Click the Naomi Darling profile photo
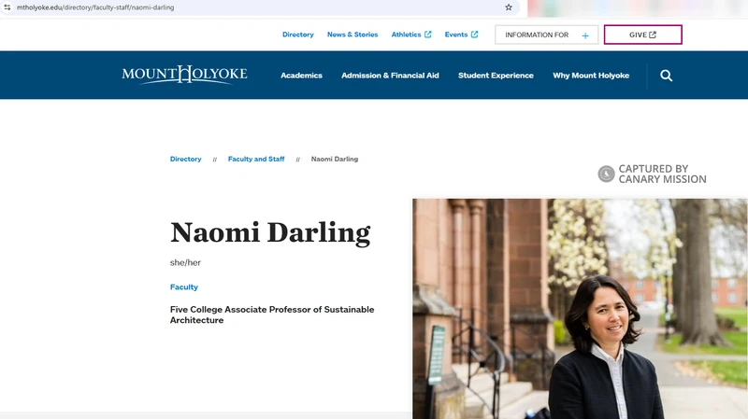Image resolution: width=748 pixels, height=419 pixels. click(x=580, y=308)
